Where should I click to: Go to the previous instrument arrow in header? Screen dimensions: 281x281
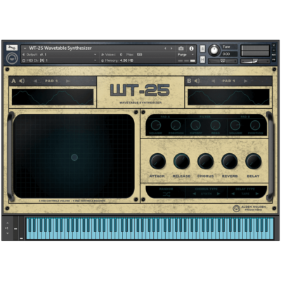point(165,48)
